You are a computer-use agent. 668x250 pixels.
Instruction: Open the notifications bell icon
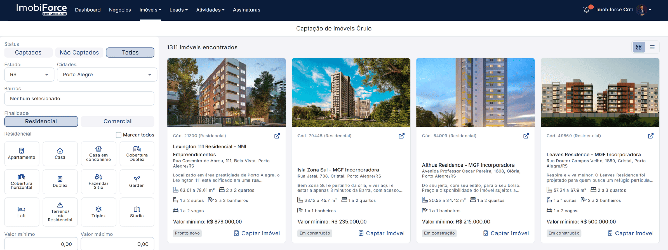coord(587,10)
